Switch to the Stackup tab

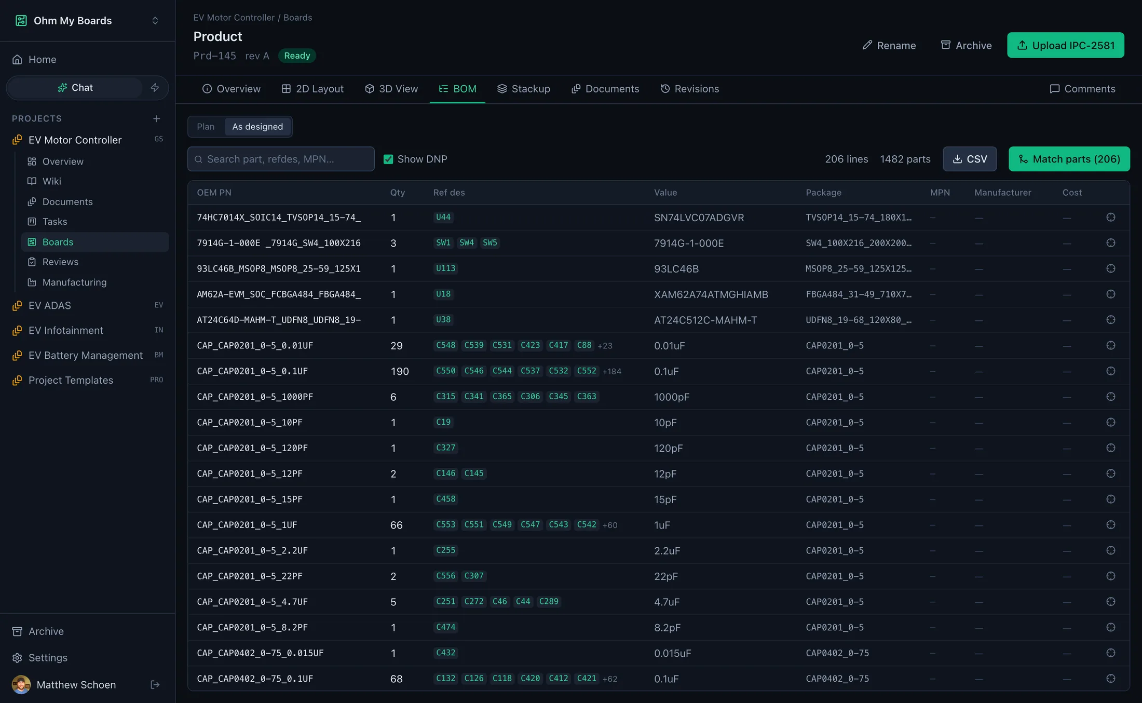[x=523, y=89]
